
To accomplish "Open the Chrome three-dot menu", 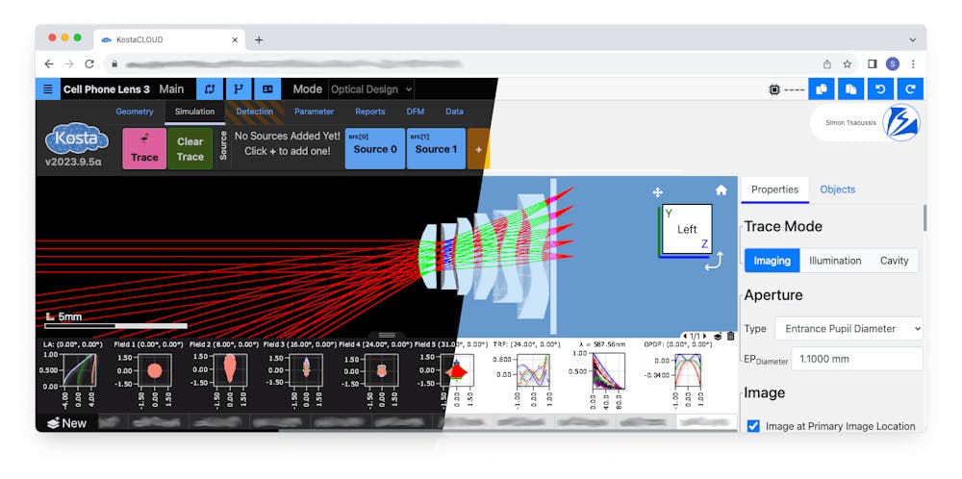I will [913, 63].
